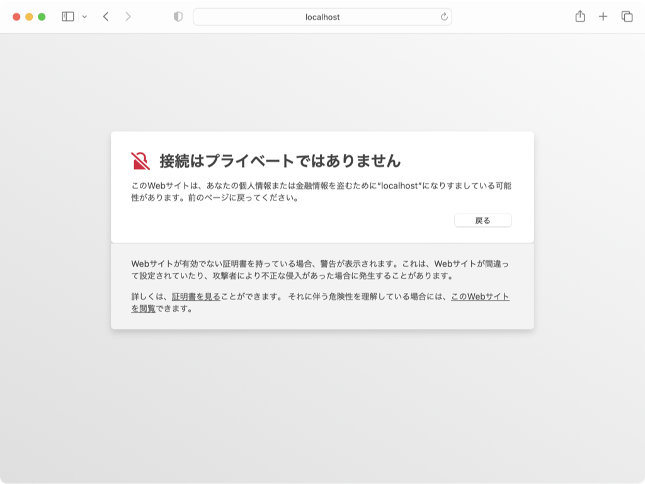This screenshot has width=645, height=484.
Task: Select the heading 接続はプライベートではありません
Action: pyautogui.click(x=280, y=161)
